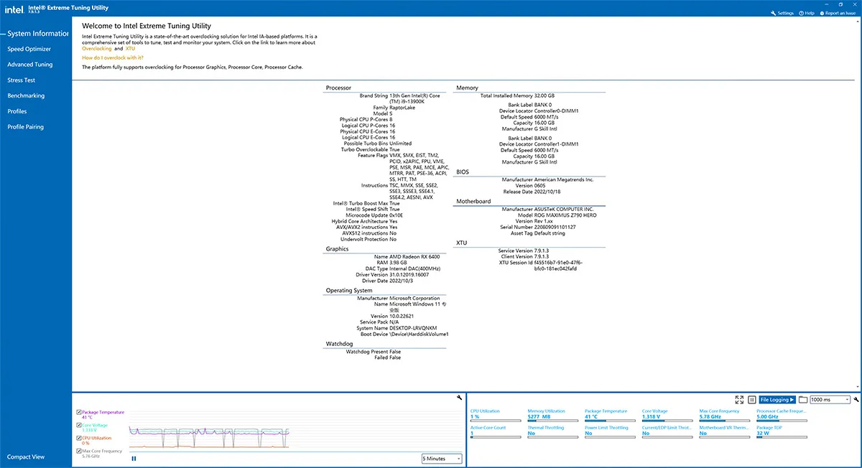862x468 pixels.
Task: Pause the monitor values panel
Action: pyautogui.click(x=751, y=400)
